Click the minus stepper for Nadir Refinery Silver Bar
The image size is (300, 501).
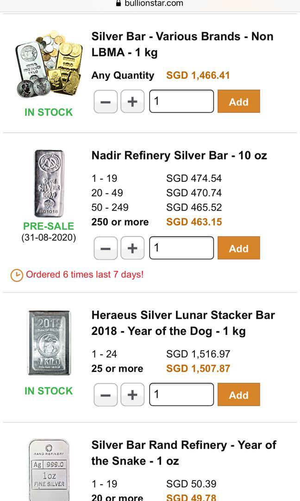pyautogui.click(x=105, y=248)
